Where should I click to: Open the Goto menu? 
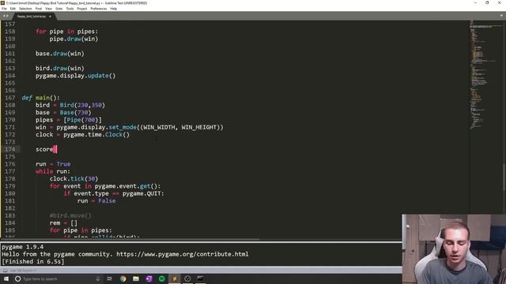click(x=59, y=9)
